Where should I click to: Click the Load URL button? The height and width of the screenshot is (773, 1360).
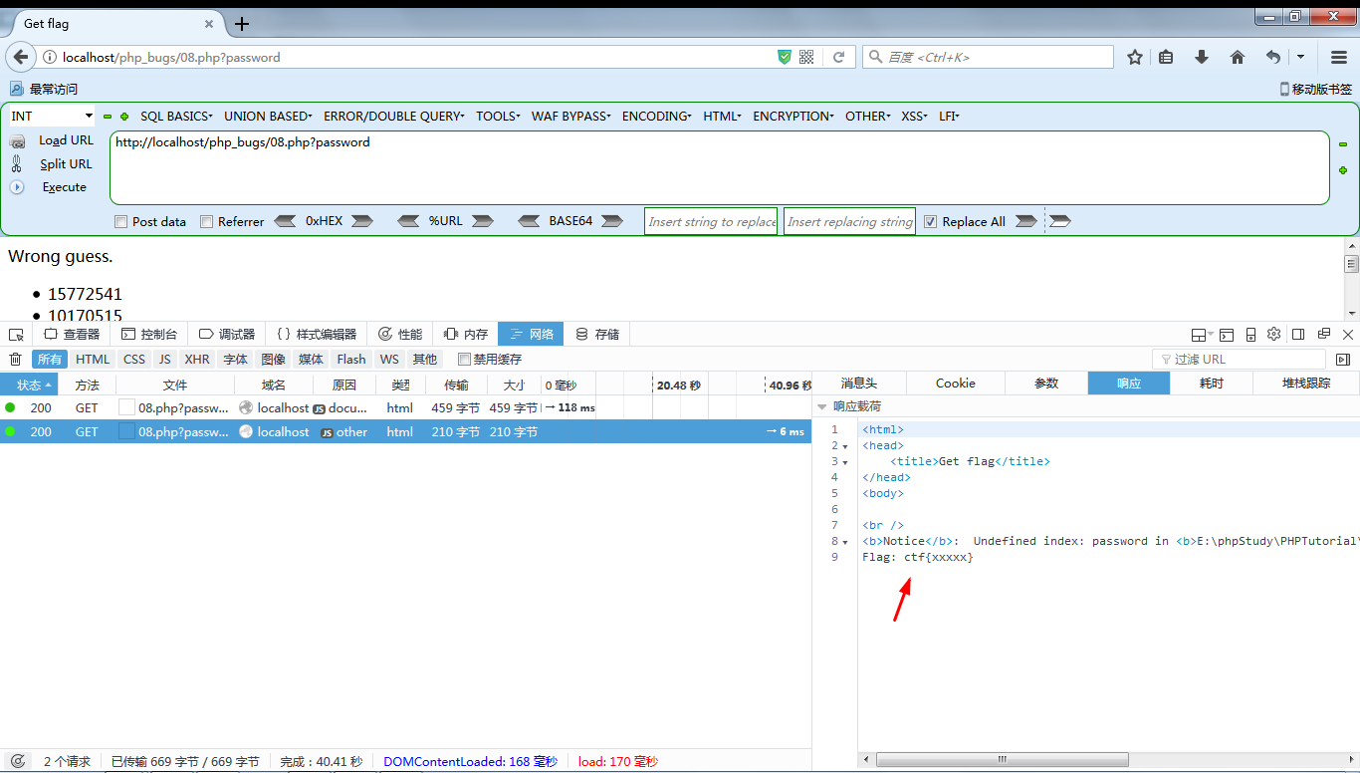pos(66,140)
